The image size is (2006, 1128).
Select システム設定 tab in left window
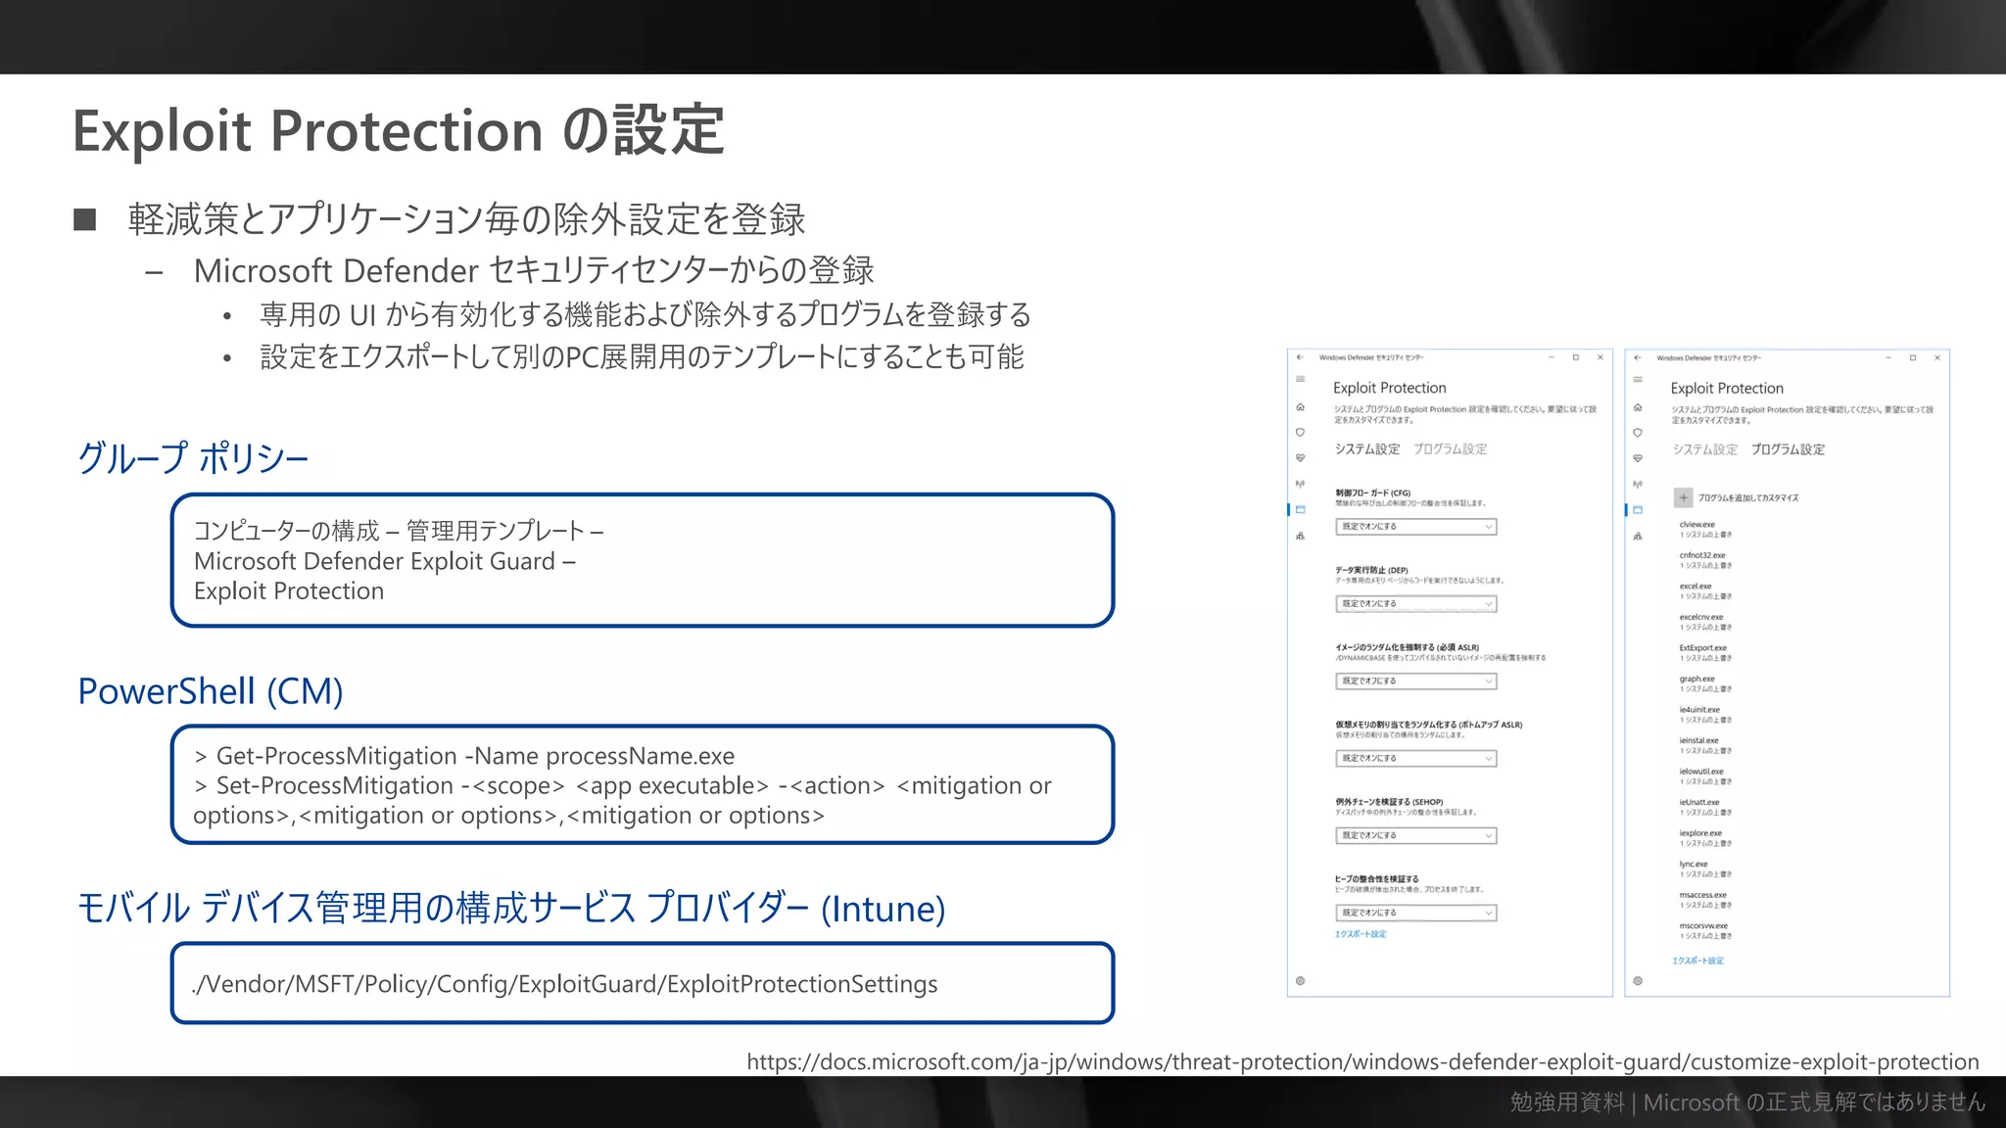1367,449
